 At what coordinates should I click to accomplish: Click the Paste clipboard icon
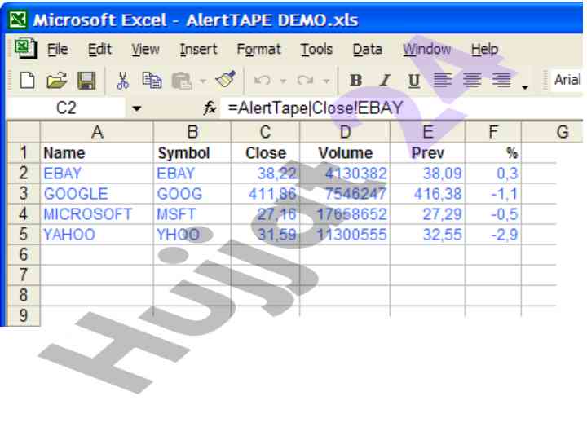click(182, 81)
